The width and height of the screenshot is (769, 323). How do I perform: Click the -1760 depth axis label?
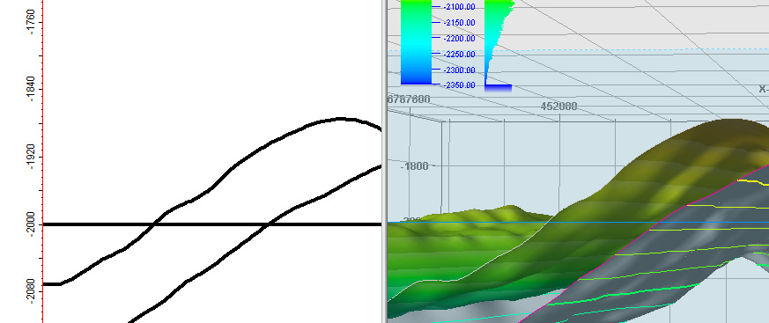click(x=32, y=22)
